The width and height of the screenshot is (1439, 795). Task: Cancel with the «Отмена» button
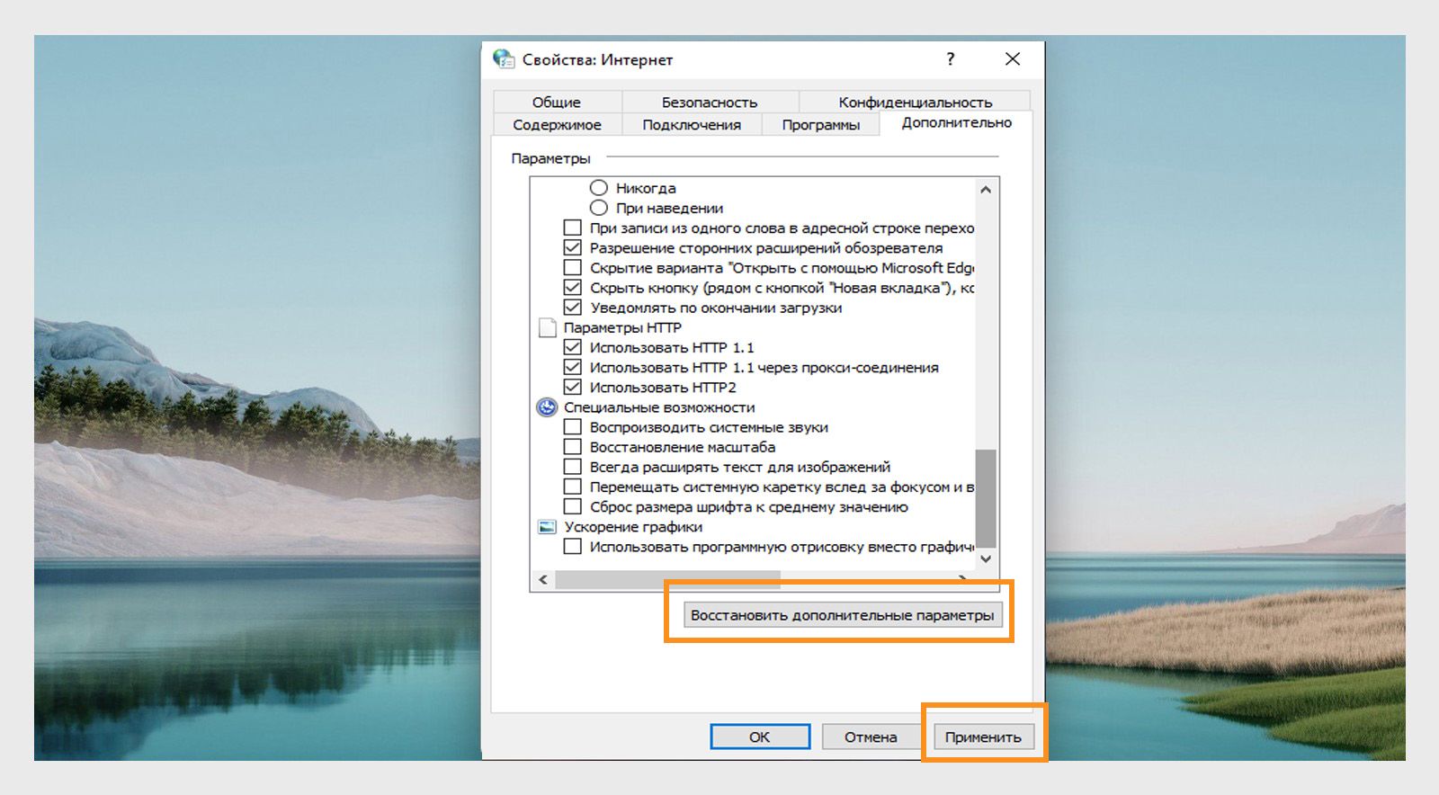[871, 737]
